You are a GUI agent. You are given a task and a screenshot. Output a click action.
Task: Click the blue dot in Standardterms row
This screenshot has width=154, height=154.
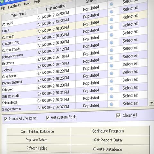click(x=111, y=104)
